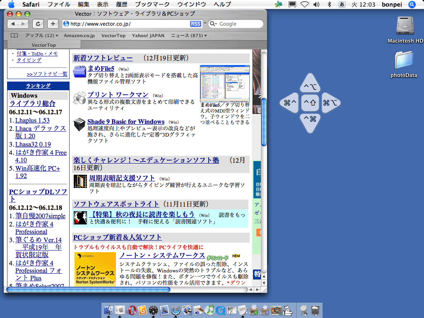Open the bonpei user switching menu

coord(392,4)
